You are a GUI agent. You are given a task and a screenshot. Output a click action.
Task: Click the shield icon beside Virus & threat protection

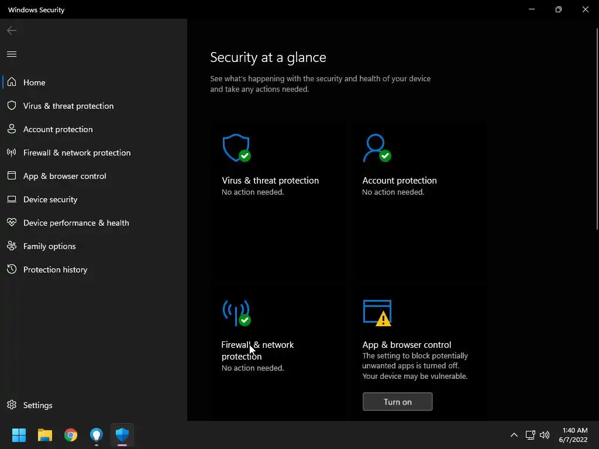pyautogui.click(x=12, y=105)
